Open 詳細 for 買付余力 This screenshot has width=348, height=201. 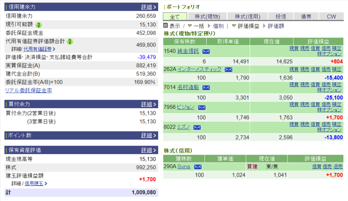tap(148, 104)
